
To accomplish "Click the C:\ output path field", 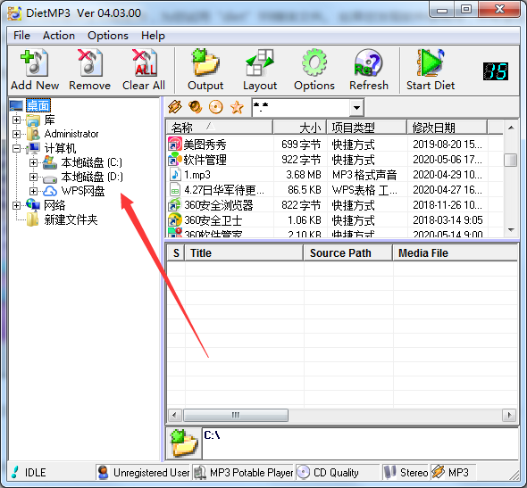I will [x=361, y=443].
